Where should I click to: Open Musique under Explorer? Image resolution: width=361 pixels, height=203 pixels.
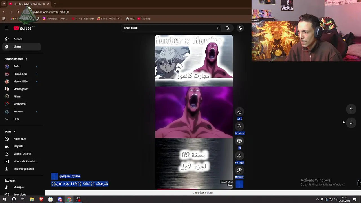[21, 187]
